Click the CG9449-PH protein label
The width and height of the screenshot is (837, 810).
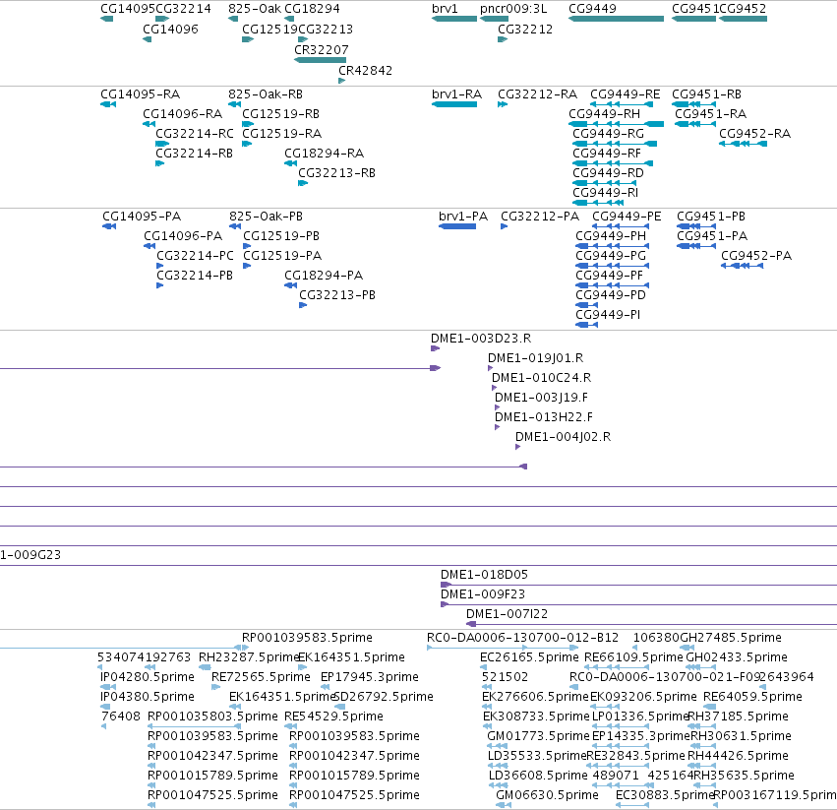[x=611, y=236]
